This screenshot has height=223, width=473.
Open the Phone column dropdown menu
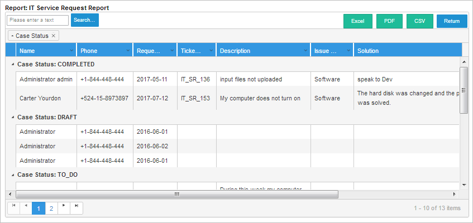coord(127,51)
